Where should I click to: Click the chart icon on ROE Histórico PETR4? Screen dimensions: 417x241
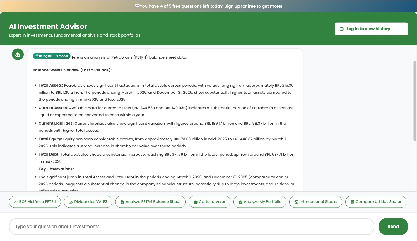(16, 202)
